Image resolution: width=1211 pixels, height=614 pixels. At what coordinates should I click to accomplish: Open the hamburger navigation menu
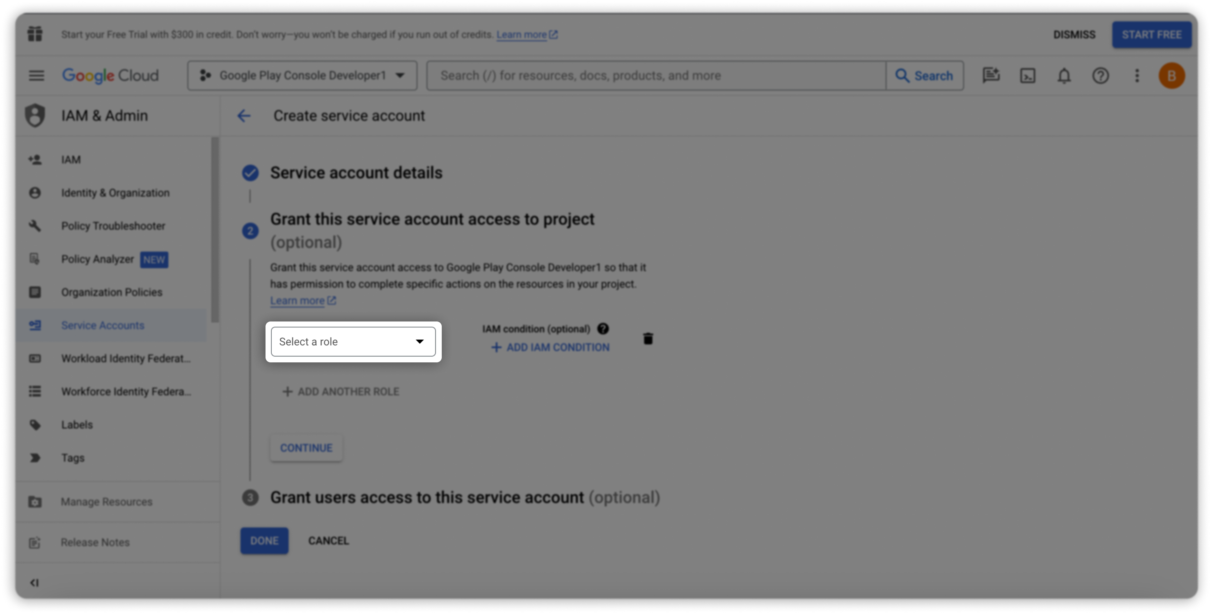click(36, 76)
